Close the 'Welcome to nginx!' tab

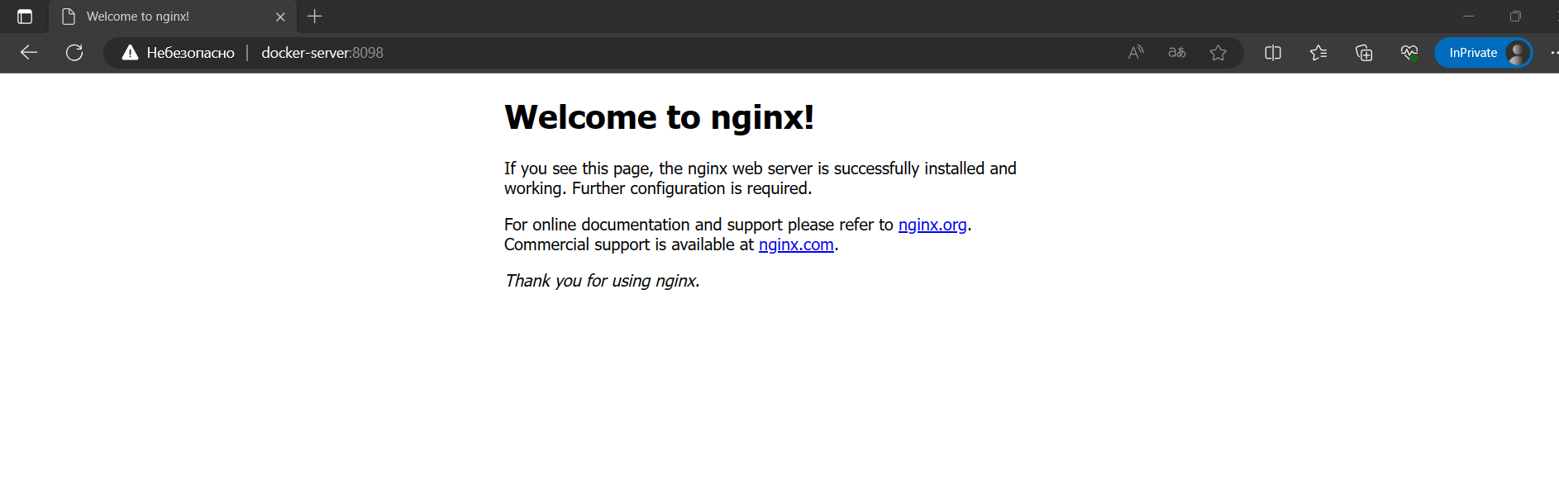tap(280, 17)
